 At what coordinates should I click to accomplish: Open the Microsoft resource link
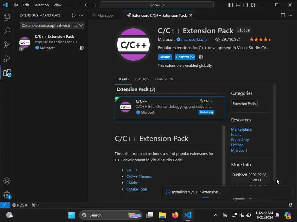(239, 150)
